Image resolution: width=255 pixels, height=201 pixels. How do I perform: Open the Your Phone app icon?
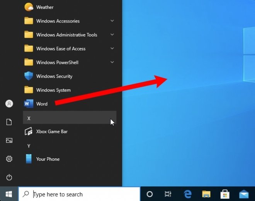29,159
